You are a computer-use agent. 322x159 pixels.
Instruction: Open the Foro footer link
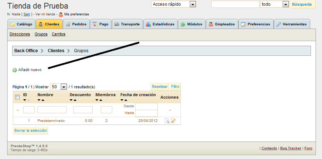click(x=308, y=148)
